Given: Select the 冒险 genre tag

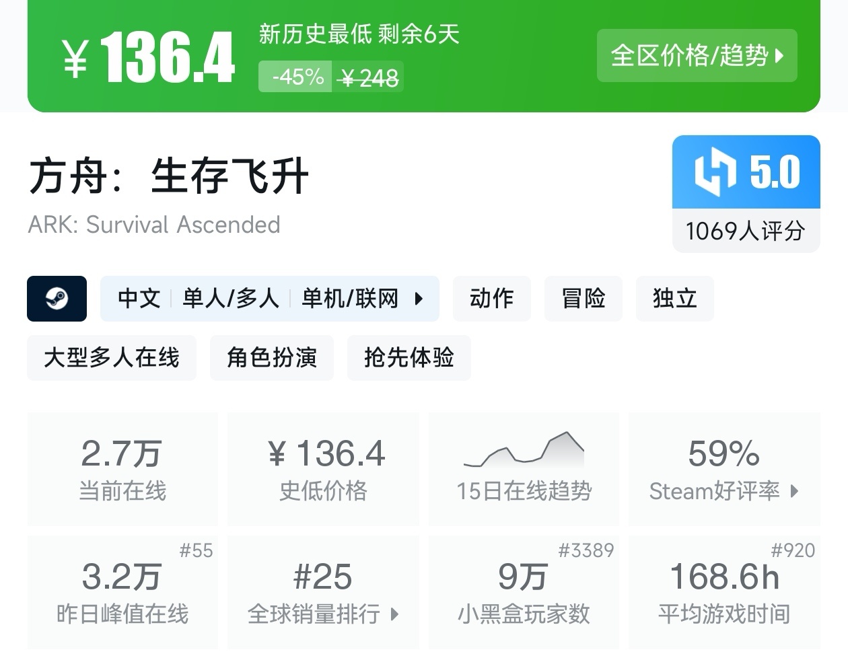Looking at the screenshot, I should point(584,298).
